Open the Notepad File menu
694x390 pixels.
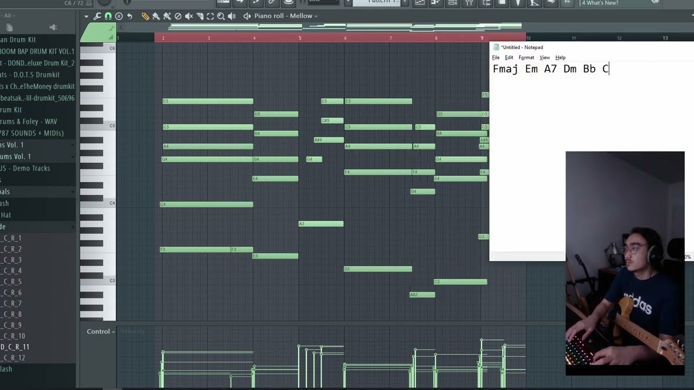(x=496, y=57)
